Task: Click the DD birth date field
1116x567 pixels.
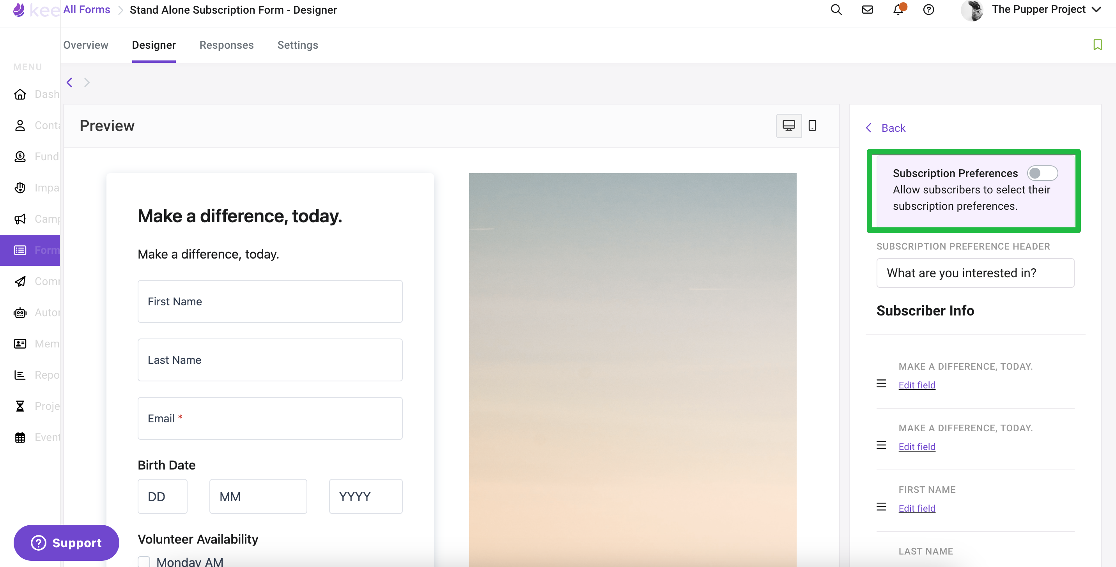Action: pyautogui.click(x=163, y=496)
